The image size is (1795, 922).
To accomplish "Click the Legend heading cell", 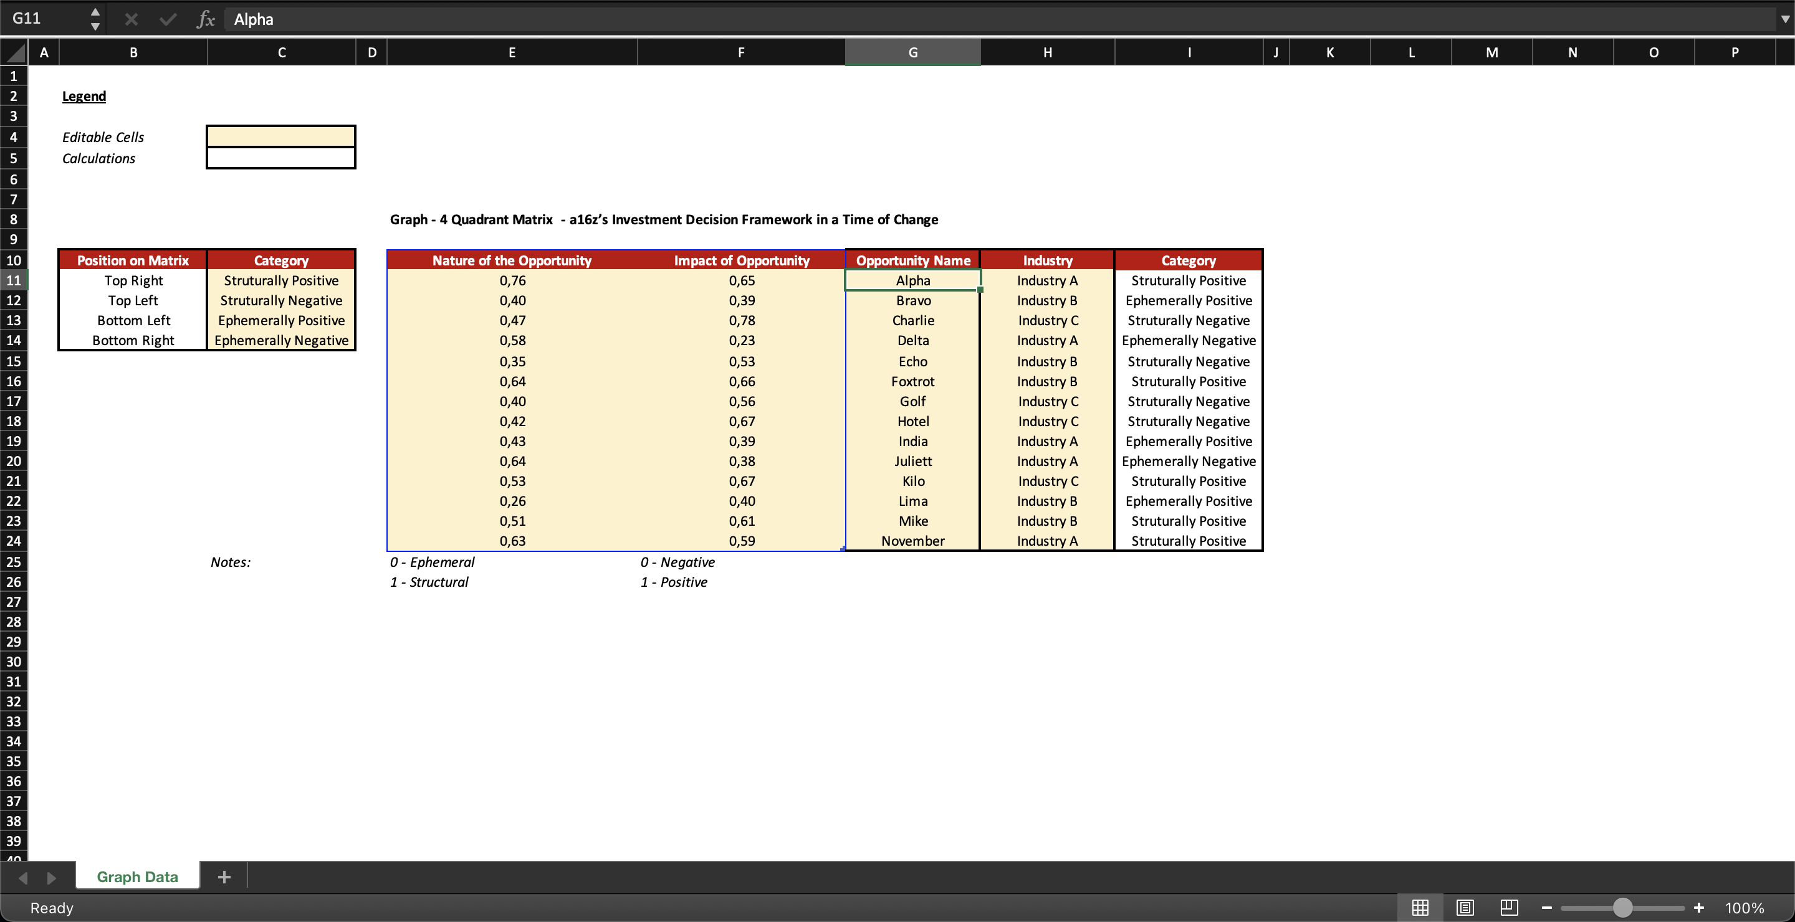I will [84, 96].
